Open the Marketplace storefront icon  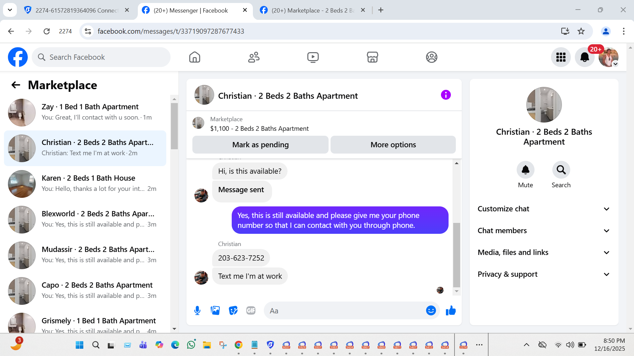(x=373, y=57)
